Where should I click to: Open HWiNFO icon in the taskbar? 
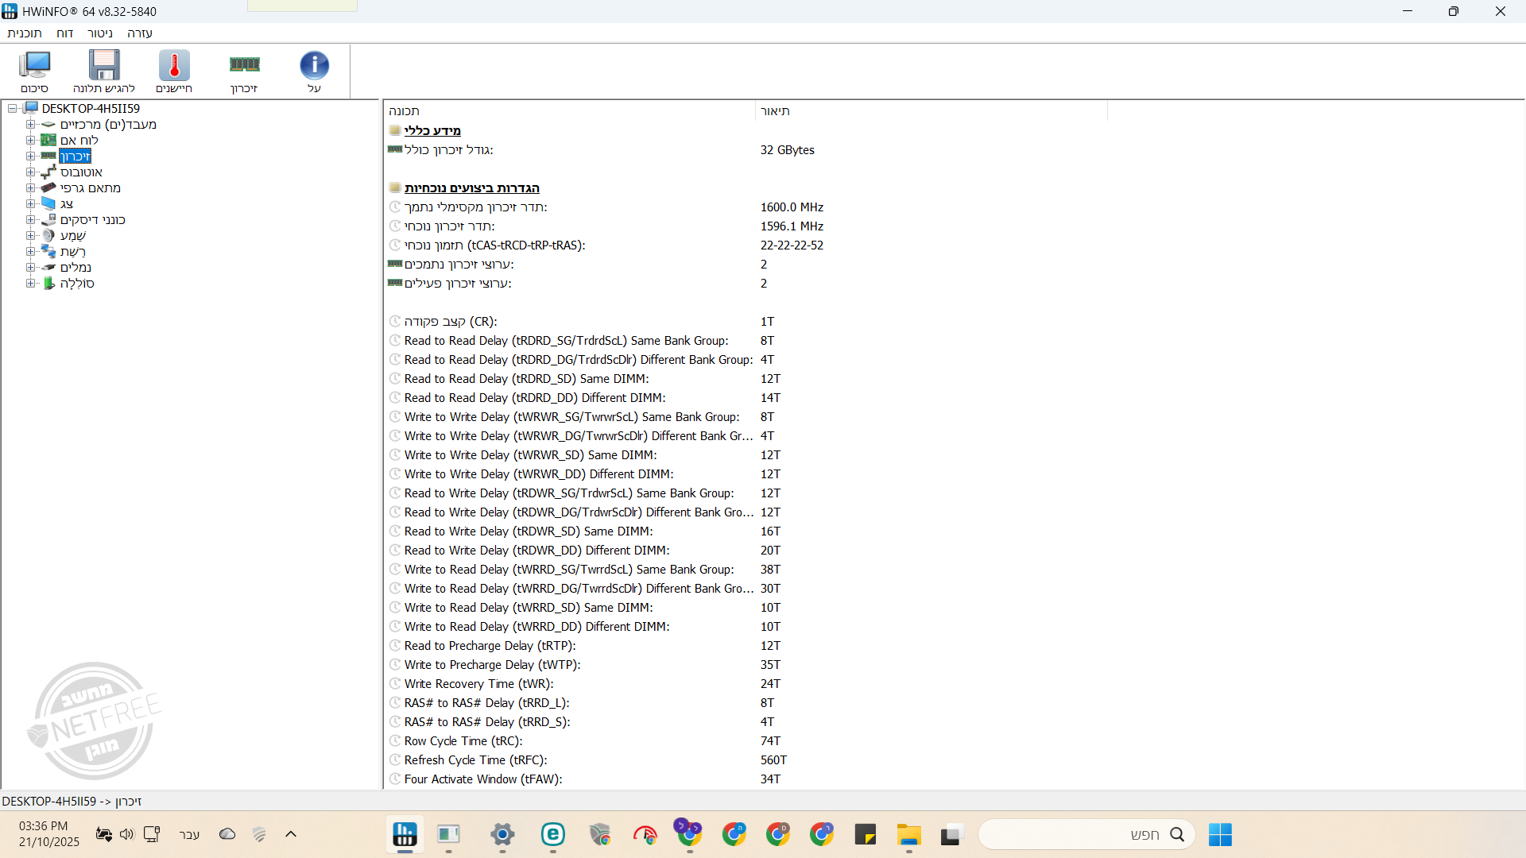click(405, 835)
